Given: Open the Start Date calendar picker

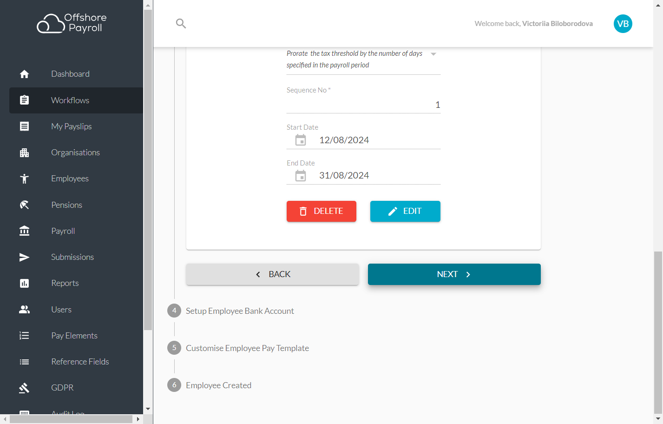Looking at the screenshot, I should pos(301,140).
